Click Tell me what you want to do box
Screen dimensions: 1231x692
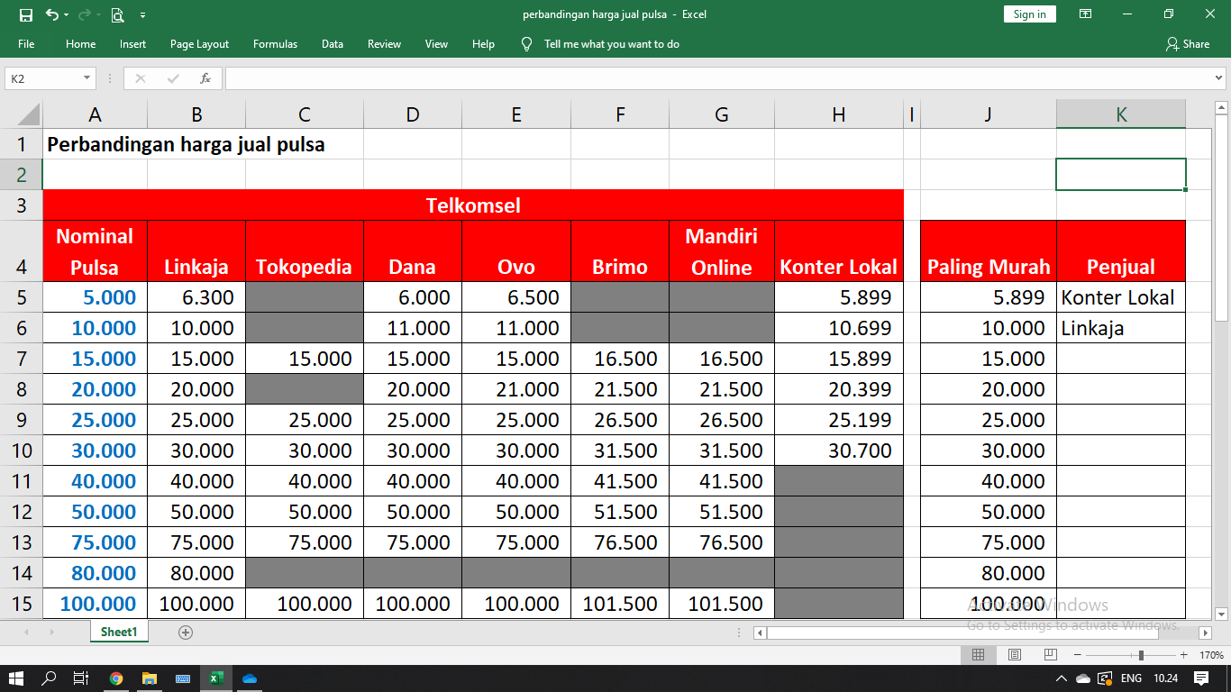coord(612,44)
